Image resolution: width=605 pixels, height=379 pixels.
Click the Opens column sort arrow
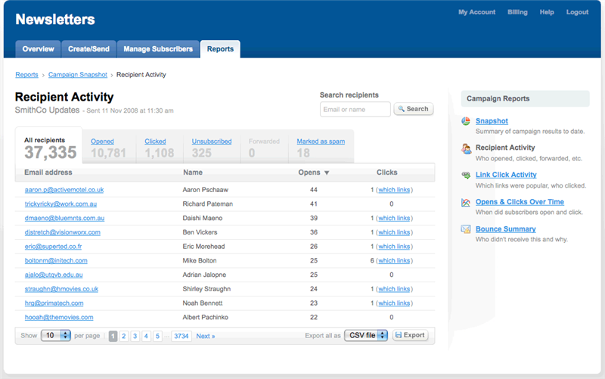tap(327, 173)
